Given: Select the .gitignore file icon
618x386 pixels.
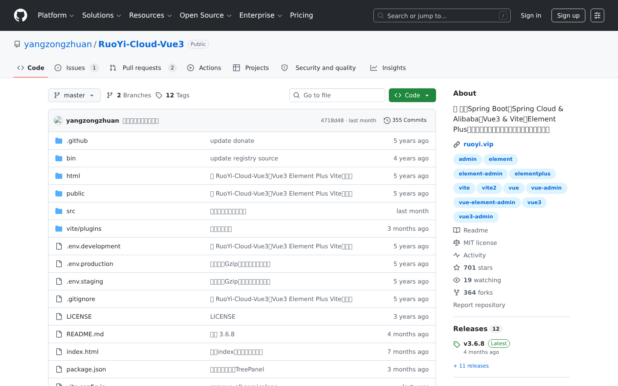Looking at the screenshot, I should [x=59, y=299].
